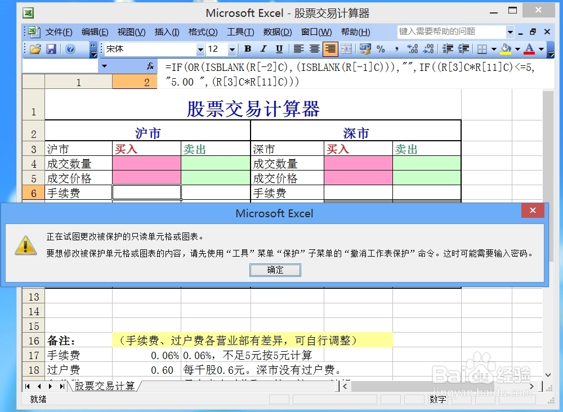
Task: Select column header 2
Action: pyautogui.click(x=135, y=82)
